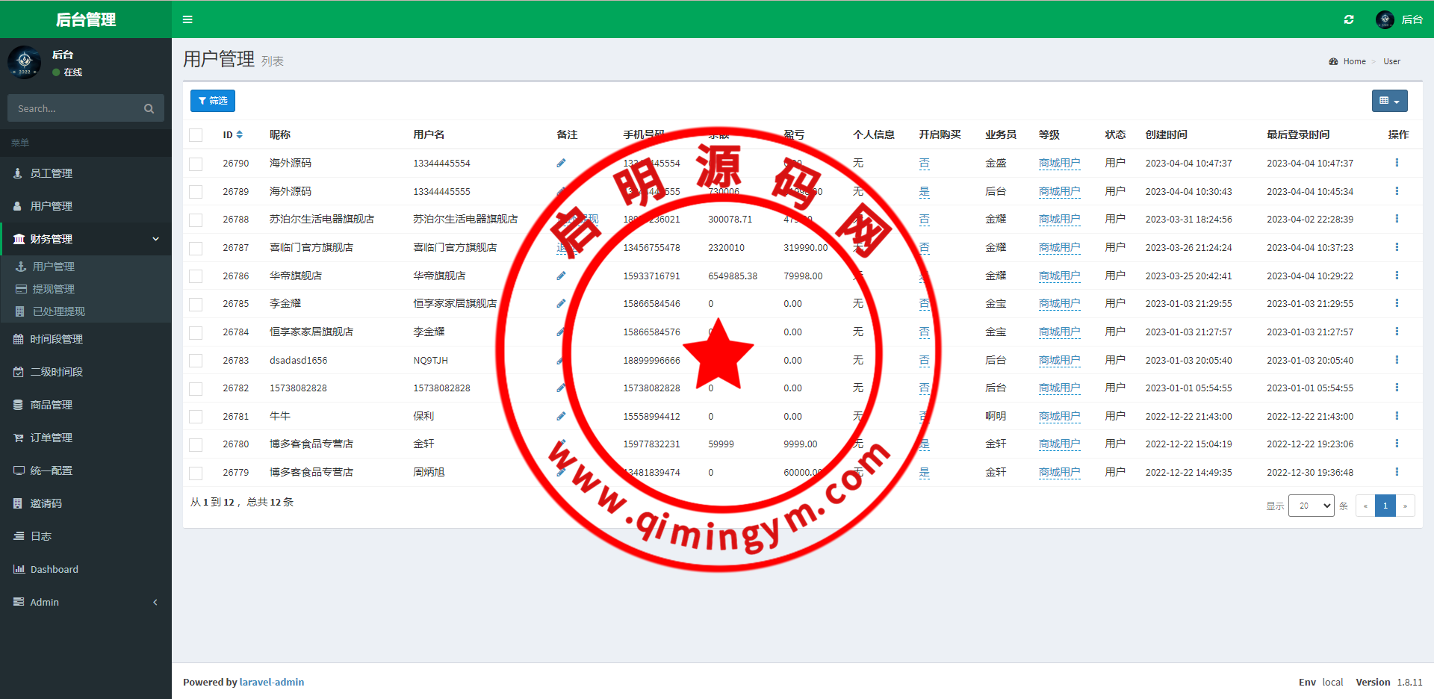Click the edit pencil for user 26786
The image size is (1434, 699).
(x=561, y=276)
